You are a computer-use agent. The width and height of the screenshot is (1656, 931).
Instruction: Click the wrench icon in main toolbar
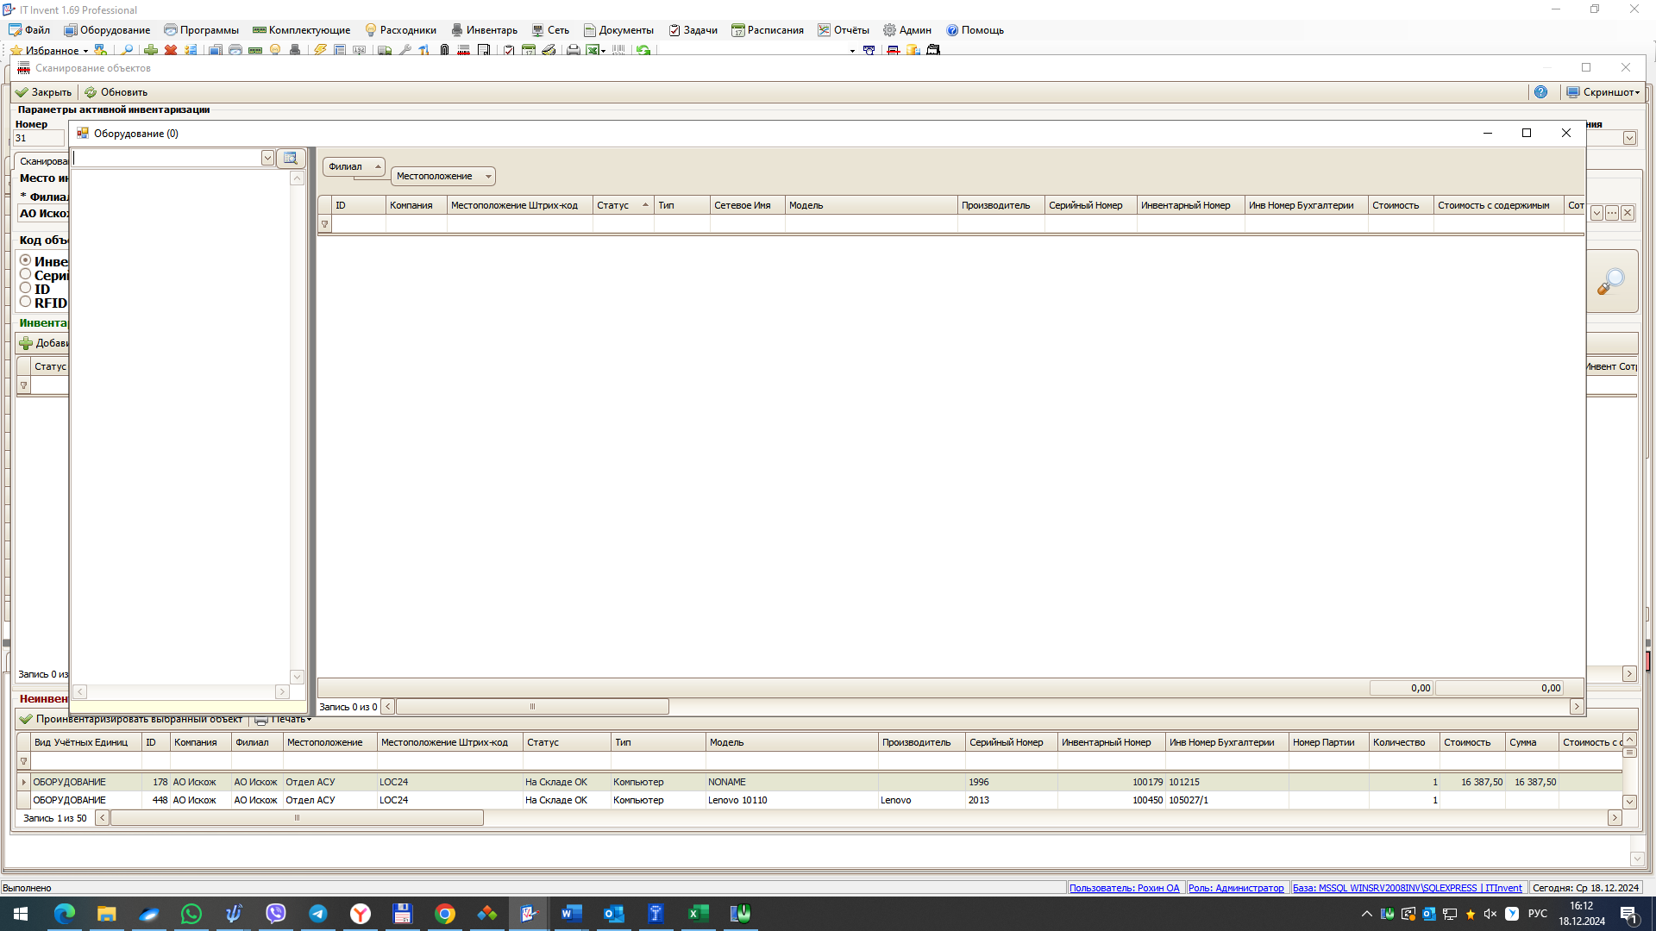405,50
